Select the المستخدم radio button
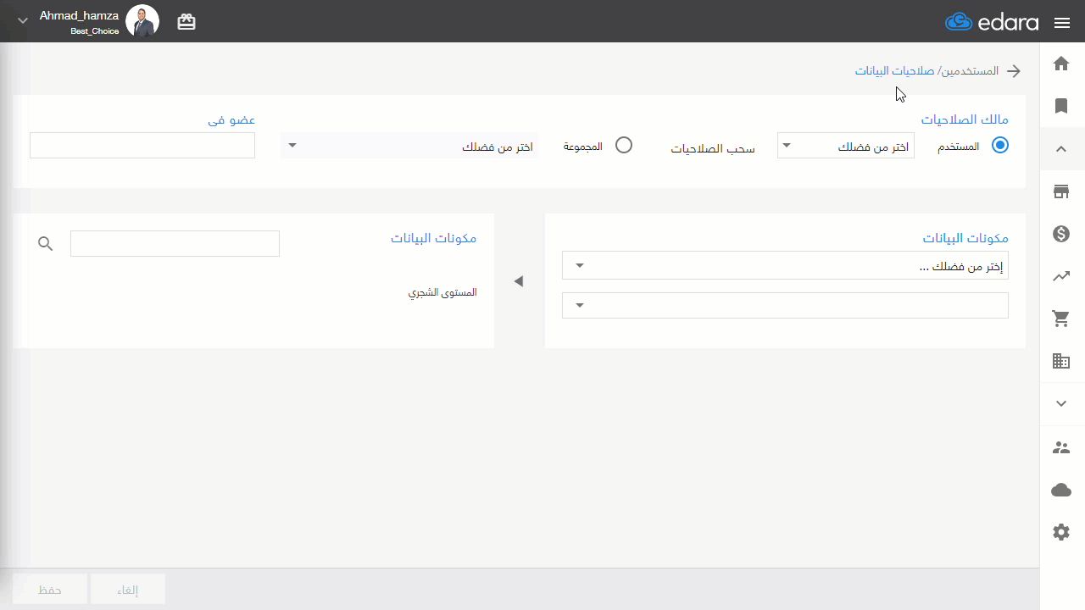This screenshot has width=1085, height=610. [x=1000, y=145]
